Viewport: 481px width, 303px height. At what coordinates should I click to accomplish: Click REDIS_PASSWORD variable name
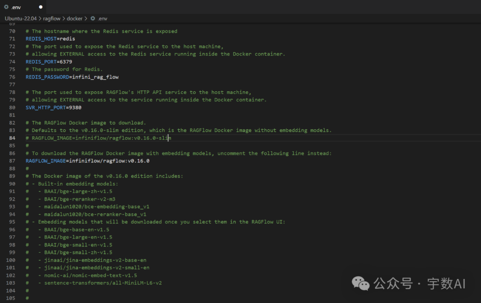point(47,77)
